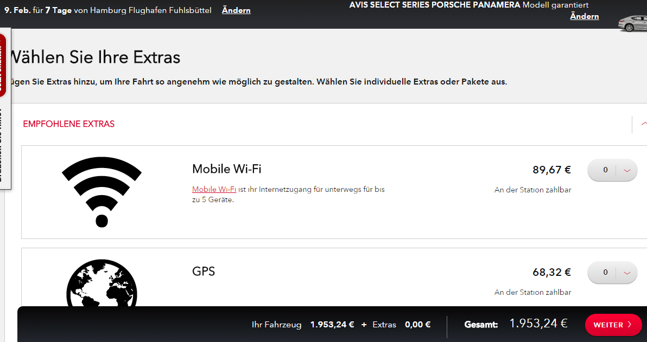Open the 'Brauchen Sie Hilfe?' side tab
647x342 pixels.
pos(3,146)
